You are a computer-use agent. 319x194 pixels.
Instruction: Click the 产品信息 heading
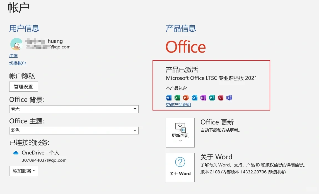click(x=181, y=28)
